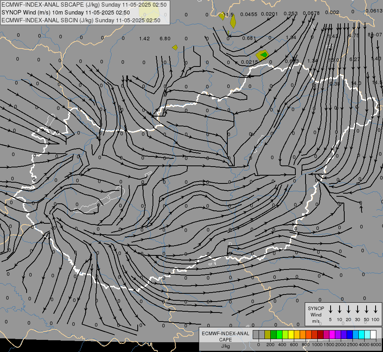This screenshot has height=352, width=383.
Task: Select the bright green swatch in the CAPE scale
Action: point(279,334)
